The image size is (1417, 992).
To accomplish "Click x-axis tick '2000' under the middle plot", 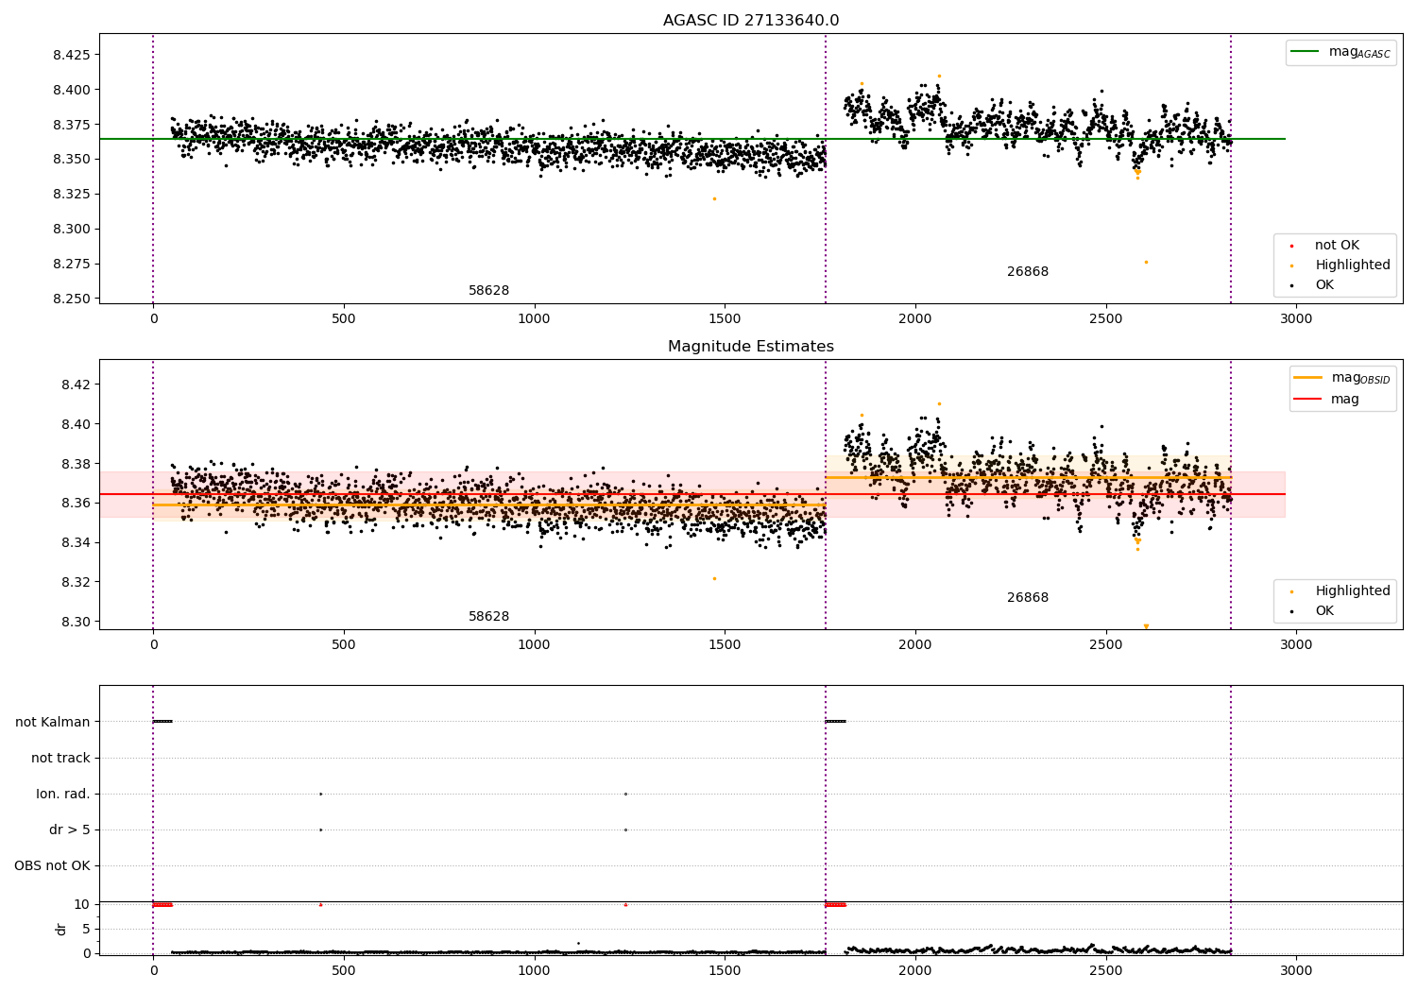I will [x=915, y=644].
